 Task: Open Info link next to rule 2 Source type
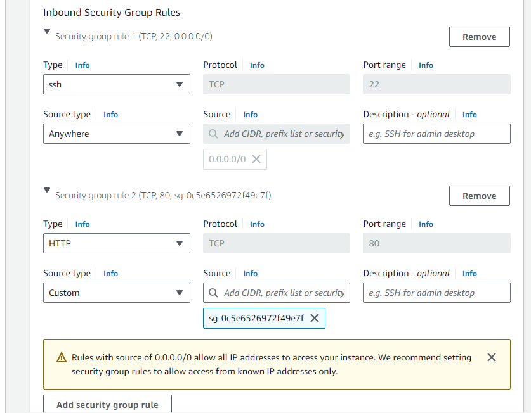111,273
